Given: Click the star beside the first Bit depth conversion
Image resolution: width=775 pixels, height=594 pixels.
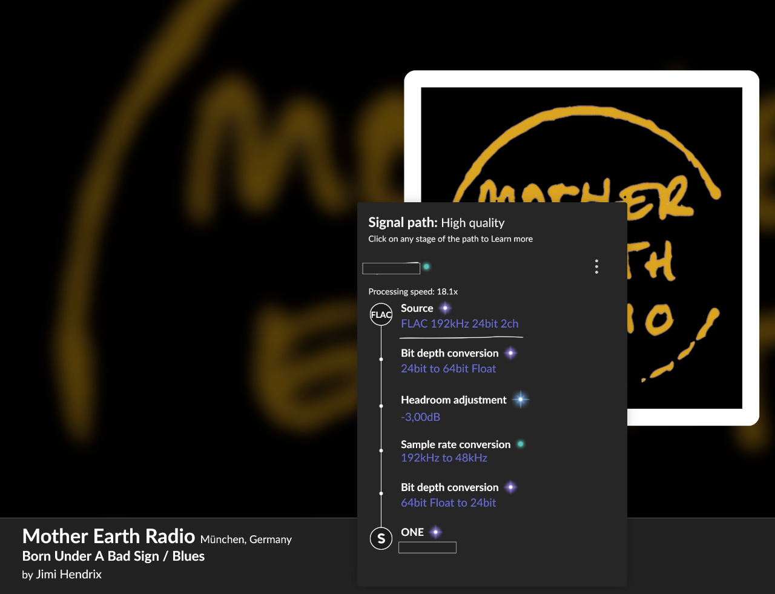Looking at the screenshot, I should (x=510, y=353).
